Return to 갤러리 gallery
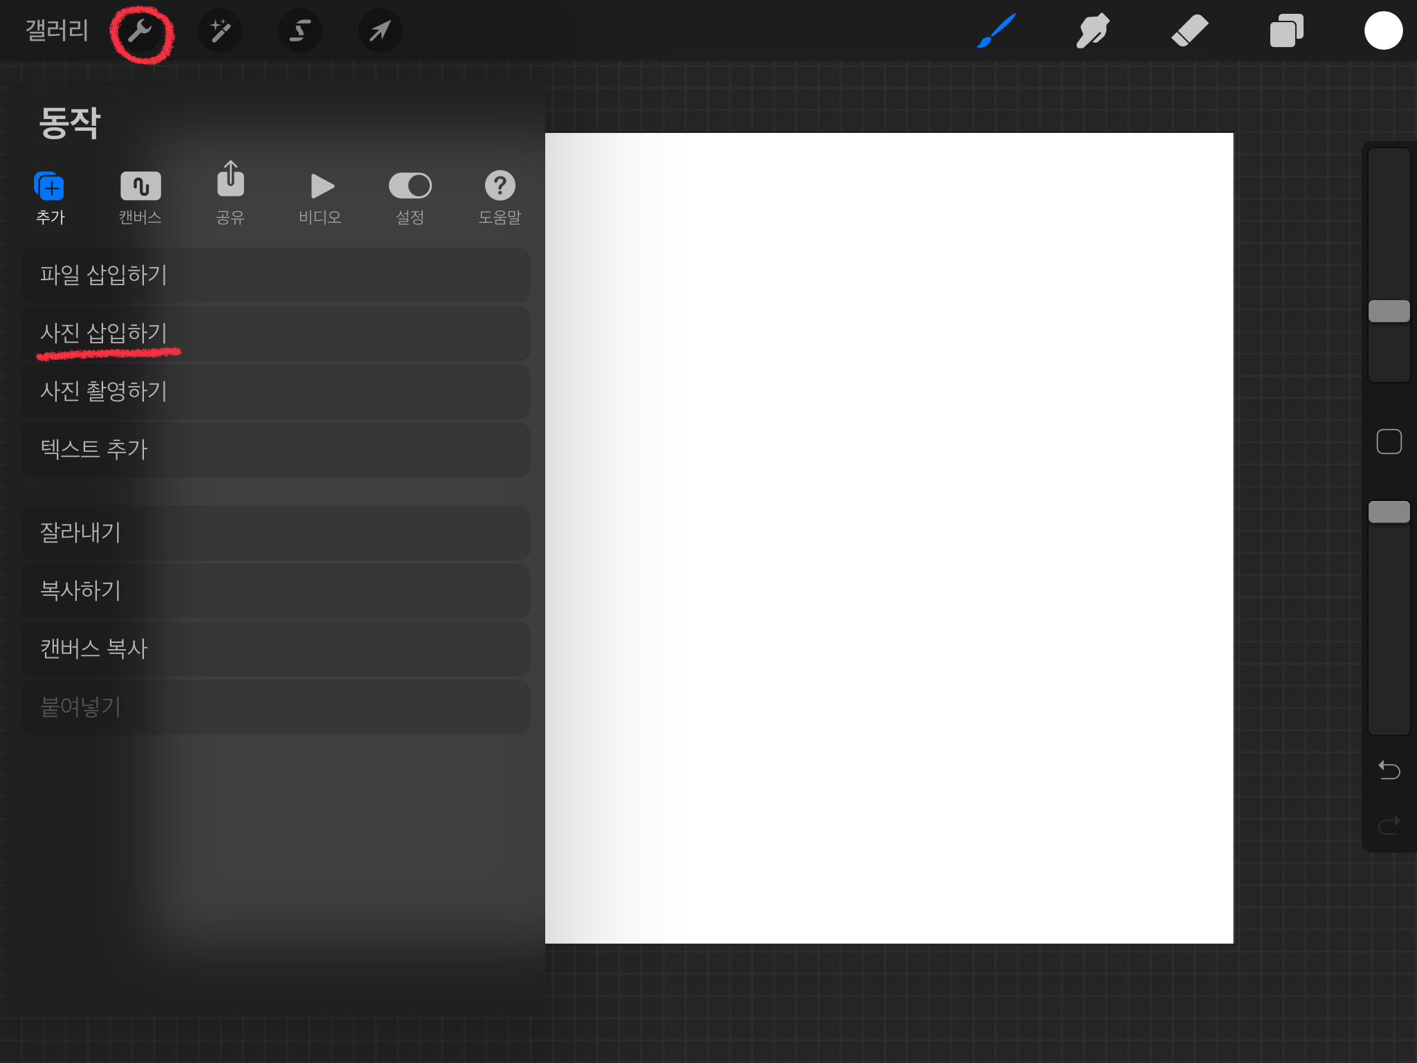1417x1063 pixels. 57,31
